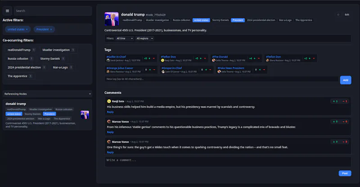Upvote the #Golfer-in-Chief tag
Viewport: 360px width, 187px height.
click(149, 58)
